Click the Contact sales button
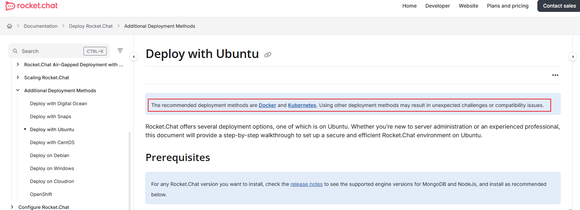Viewport: 580px width, 210px height. coord(559,6)
